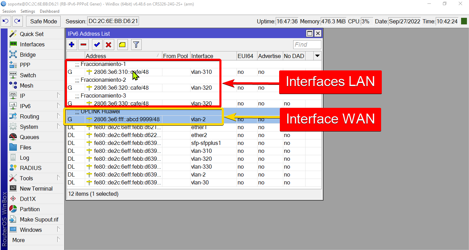Open the Switch section

tap(28, 75)
